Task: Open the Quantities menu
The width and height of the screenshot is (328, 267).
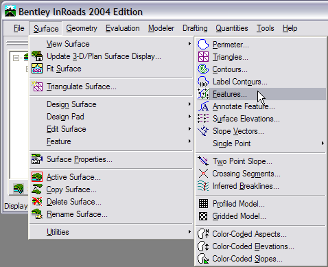Action: coord(232,28)
